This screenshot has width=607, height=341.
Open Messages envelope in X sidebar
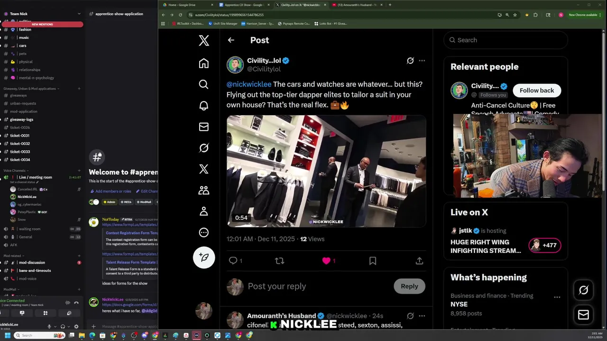tap(203, 127)
